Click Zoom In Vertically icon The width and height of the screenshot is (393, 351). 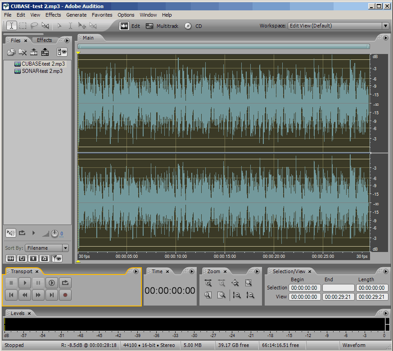coord(237,295)
